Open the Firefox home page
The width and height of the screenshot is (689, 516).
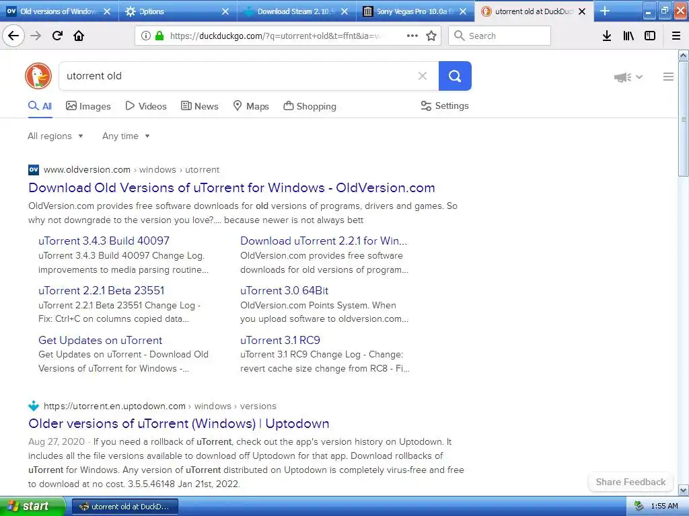pyautogui.click(x=79, y=36)
